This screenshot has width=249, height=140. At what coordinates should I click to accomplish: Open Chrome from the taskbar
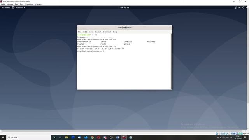click(x=92, y=137)
